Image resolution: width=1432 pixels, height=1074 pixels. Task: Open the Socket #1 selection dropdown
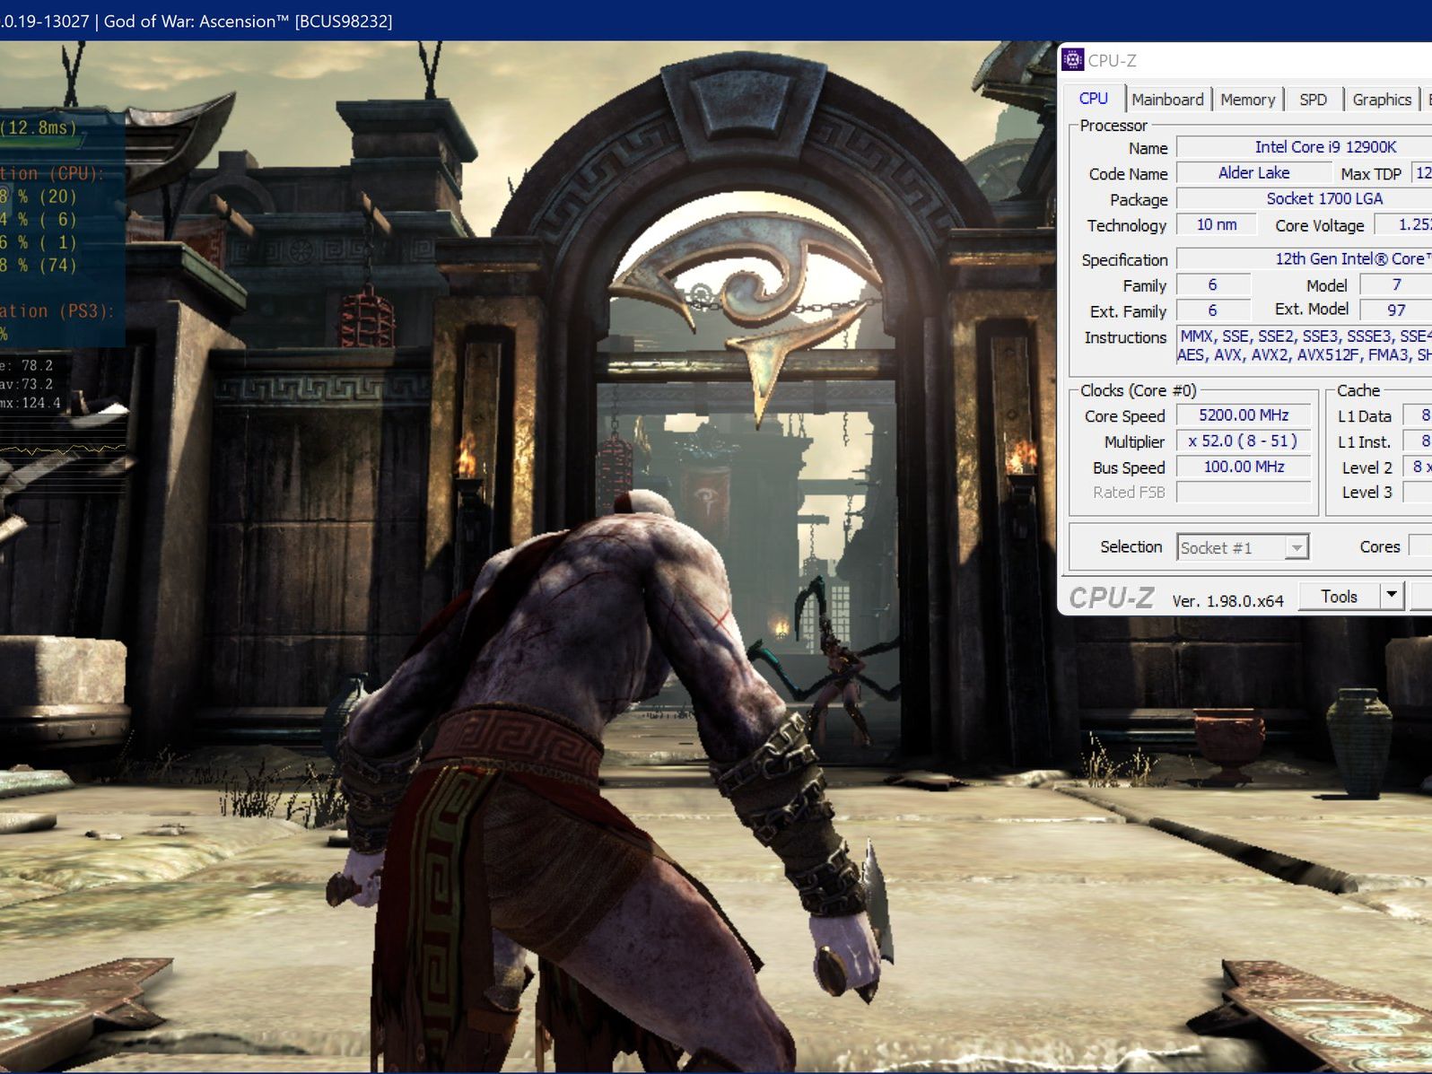pyautogui.click(x=1243, y=547)
